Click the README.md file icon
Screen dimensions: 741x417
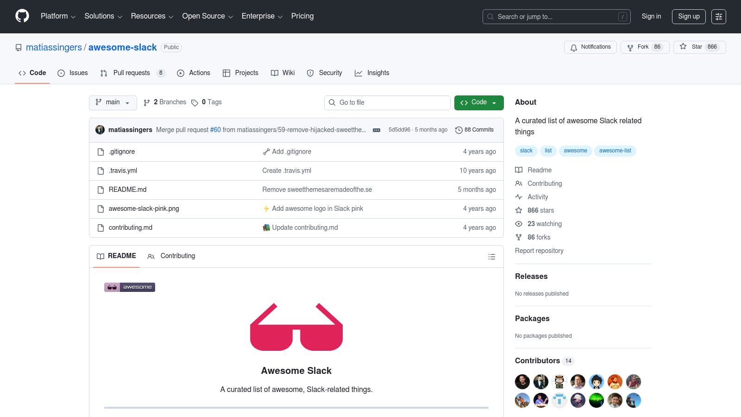(x=100, y=190)
